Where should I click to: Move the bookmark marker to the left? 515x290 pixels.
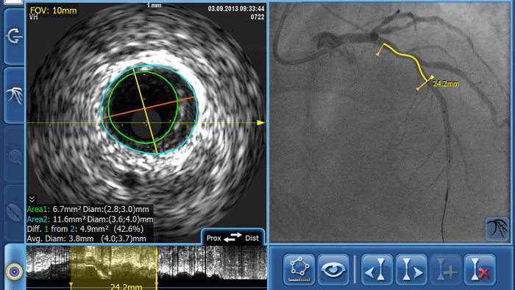point(377,269)
